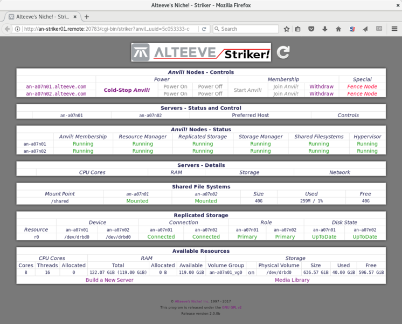Click the Striker refresh arrow icon
This screenshot has width=402, height=324.
point(283,52)
